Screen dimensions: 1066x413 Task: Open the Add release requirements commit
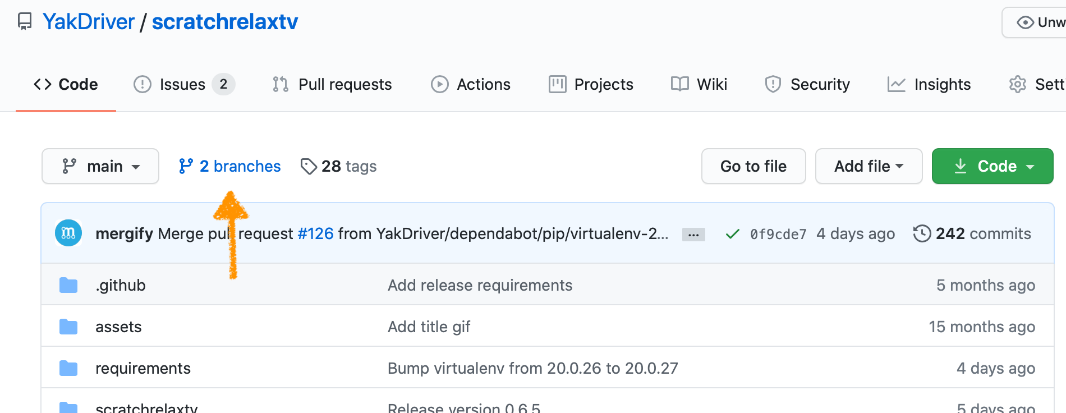pyautogui.click(x=480, y=285)
